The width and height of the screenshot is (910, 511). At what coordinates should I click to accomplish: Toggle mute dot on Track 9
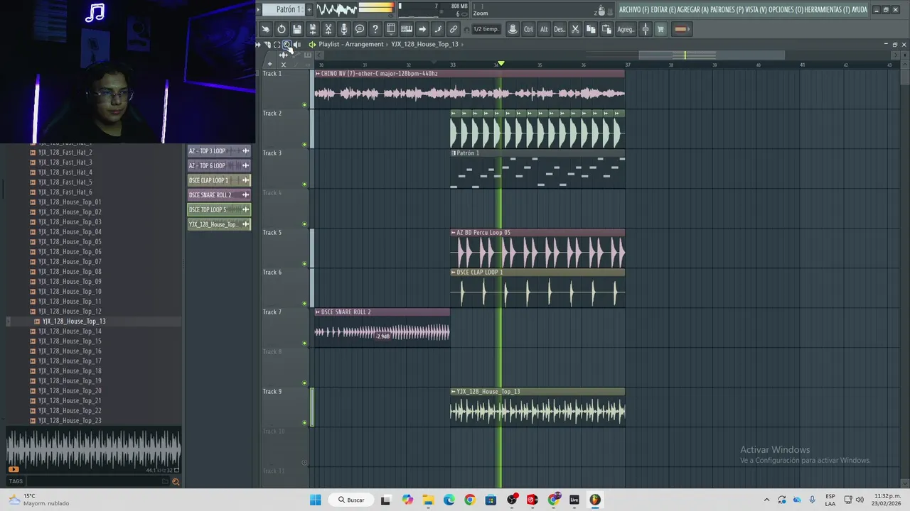click(x=304, y=423)
